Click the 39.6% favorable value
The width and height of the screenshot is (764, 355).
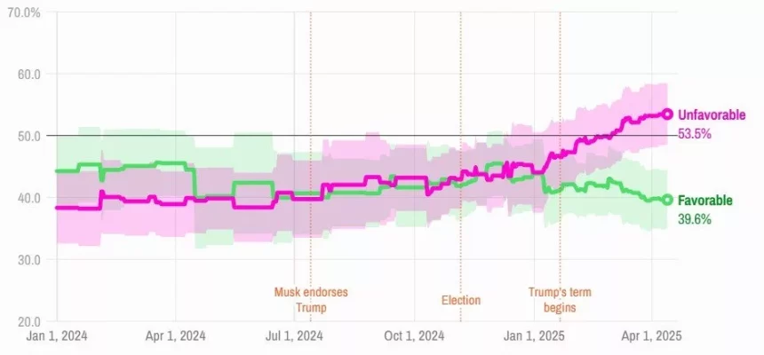click(695, 219)
